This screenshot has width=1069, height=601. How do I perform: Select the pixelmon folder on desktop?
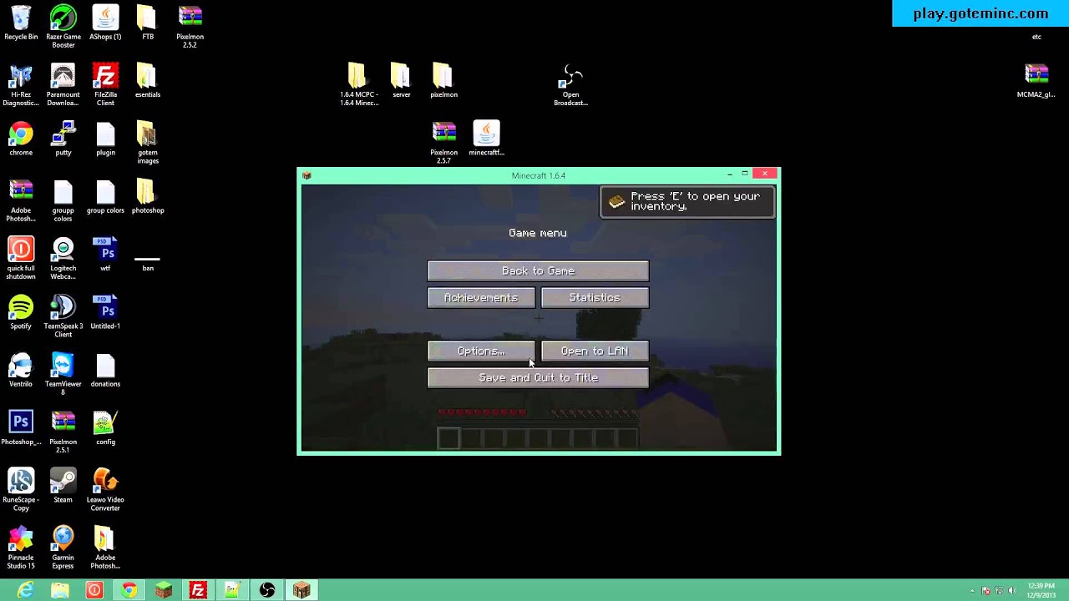[443, 81]
